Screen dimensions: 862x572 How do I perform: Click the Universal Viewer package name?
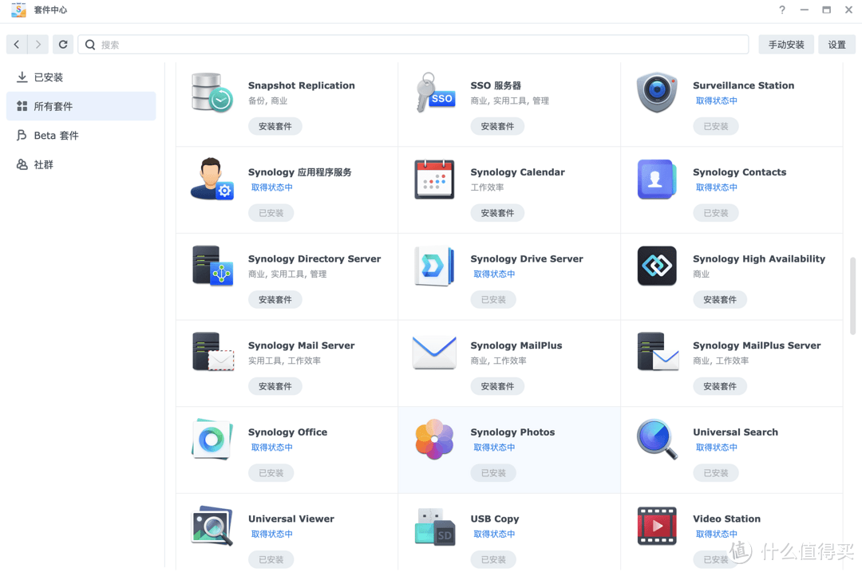pos(291,519)
